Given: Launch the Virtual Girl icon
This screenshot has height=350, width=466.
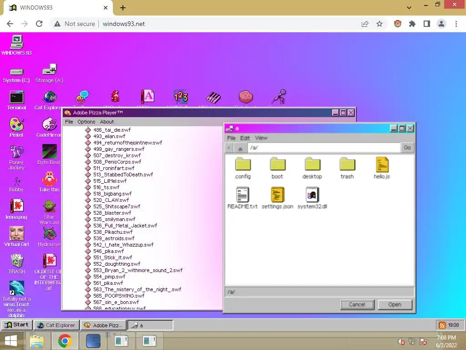Looking at the screenshot, I should click(17, 237).
